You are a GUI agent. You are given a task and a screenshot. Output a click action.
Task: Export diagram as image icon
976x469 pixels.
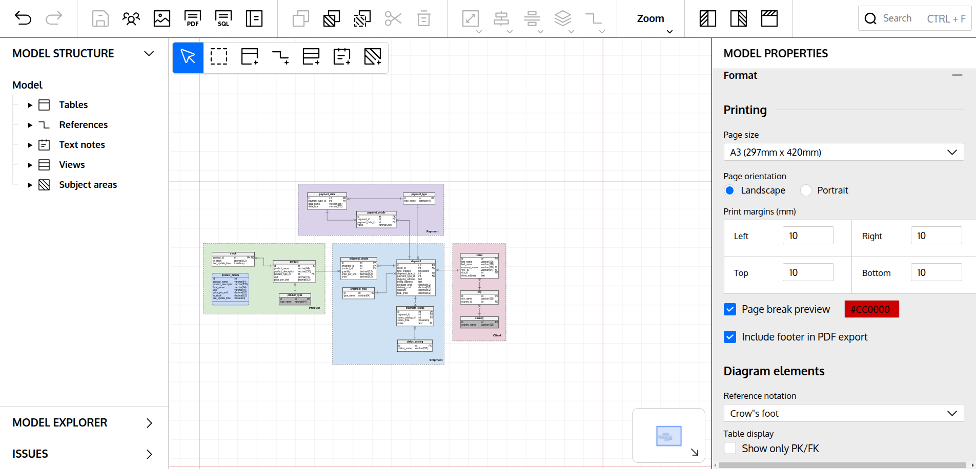(162, 18)
